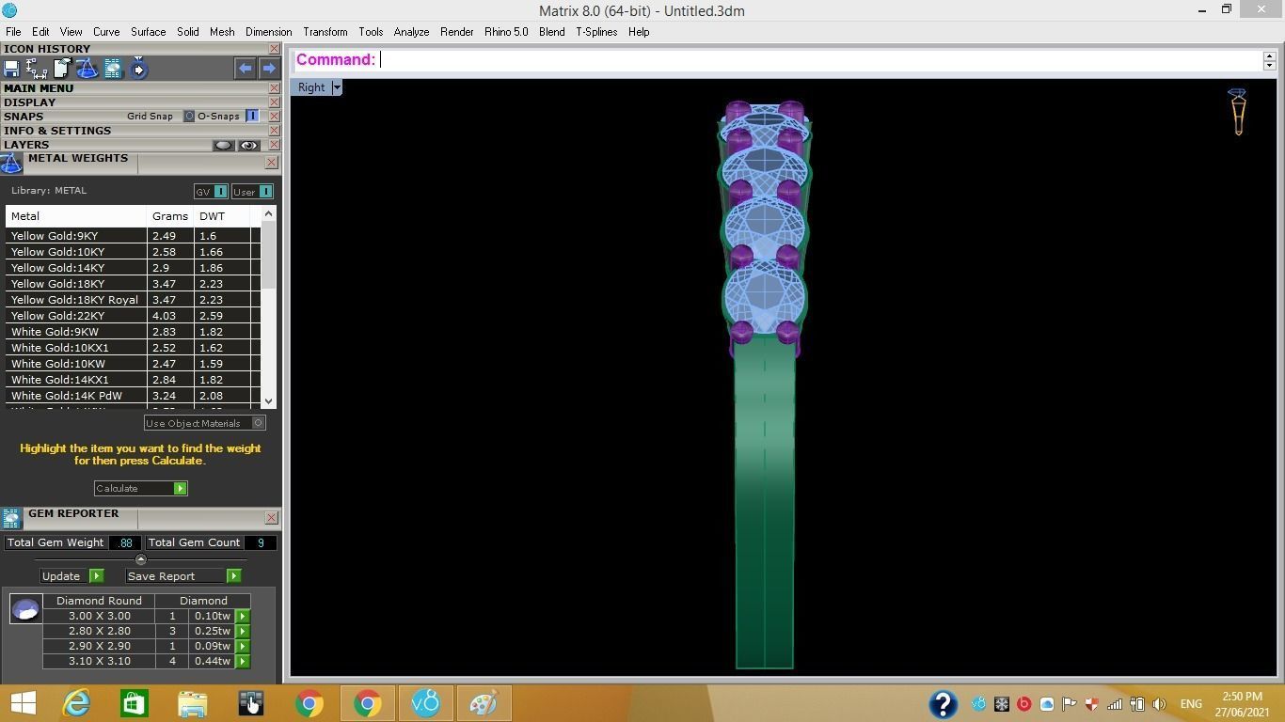This screenshot has width=1285, height=722.
Task: Click green arrow for 2.90 X 2.90 diamond
Action: pyautogui.click(x=243, y=647)
